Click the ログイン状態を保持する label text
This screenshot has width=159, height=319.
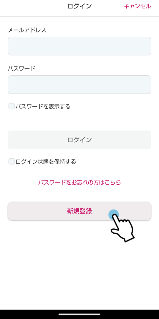[46, 162]
